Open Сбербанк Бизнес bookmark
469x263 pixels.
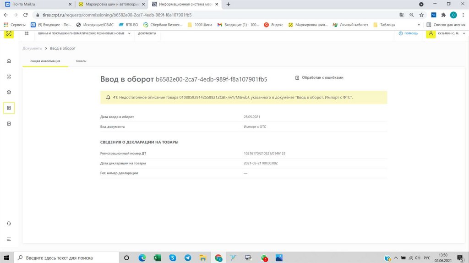point(163,25)
